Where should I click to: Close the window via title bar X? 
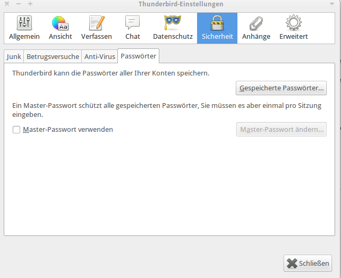pyautogui.click(x=7, y=4)
